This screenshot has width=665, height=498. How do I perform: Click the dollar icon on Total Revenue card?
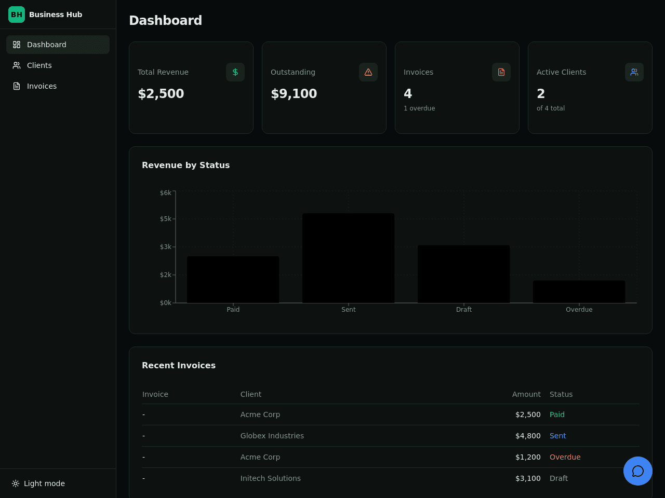coord(235,72)
